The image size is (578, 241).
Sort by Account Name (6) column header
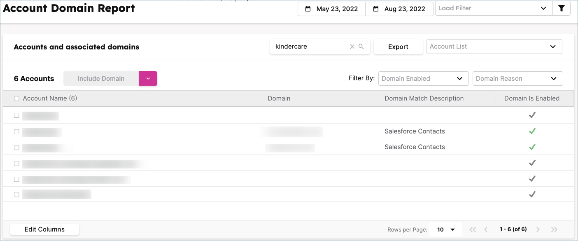click(x=50, y=98)
